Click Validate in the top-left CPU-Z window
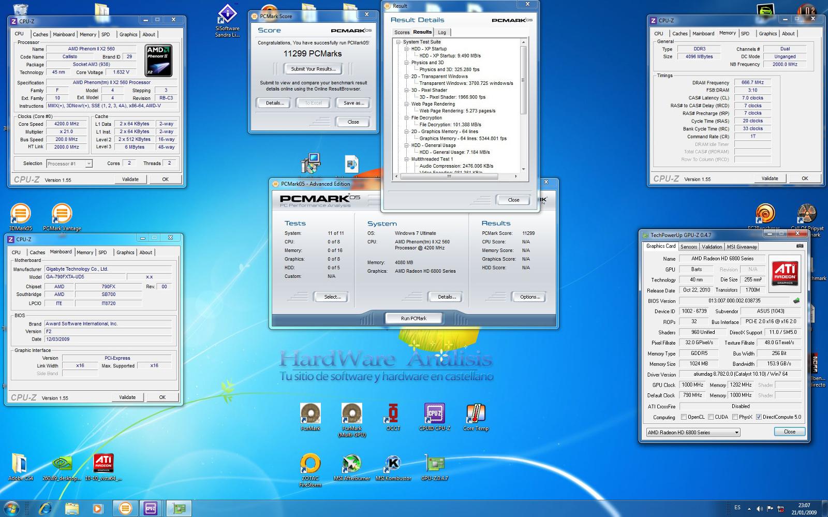This screenshot has width=828, height=517. click(130, 180)
